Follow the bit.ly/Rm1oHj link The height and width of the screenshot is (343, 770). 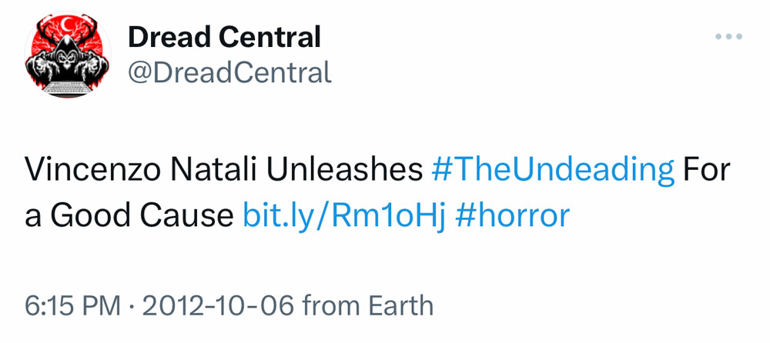343,215
